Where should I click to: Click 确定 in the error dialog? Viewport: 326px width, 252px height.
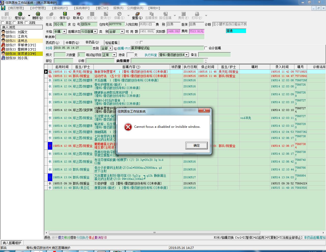tap(197, 146)
